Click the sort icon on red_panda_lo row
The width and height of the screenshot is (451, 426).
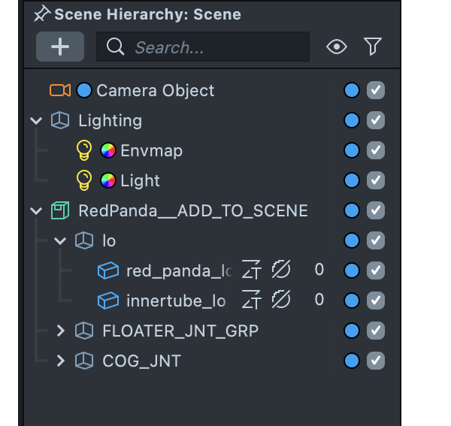(250, 270)
